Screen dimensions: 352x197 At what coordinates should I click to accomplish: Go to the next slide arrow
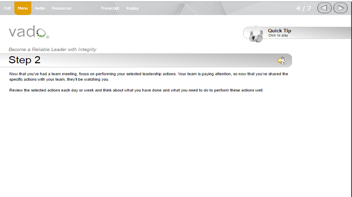pos(340,8)
